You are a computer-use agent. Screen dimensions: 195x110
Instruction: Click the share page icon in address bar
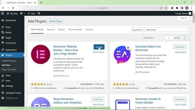pyautogui.click(x=161, y=8)
